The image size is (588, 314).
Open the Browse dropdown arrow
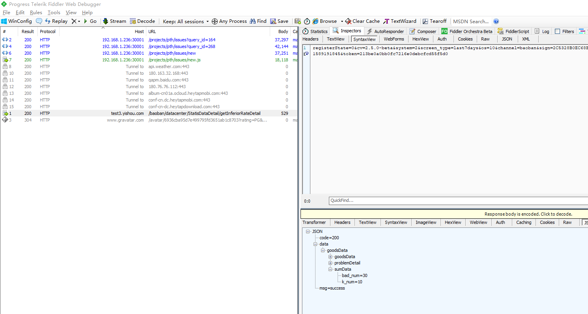pyautogui.click(x=342, y=21)
